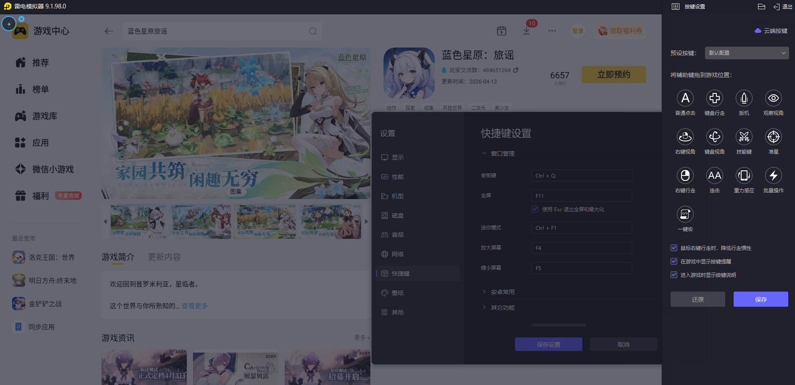Viewport: 795px width, 385px height.
Task: Toggle 在游戏中显示按键提醒 checkbox
Action: (674, 261)
